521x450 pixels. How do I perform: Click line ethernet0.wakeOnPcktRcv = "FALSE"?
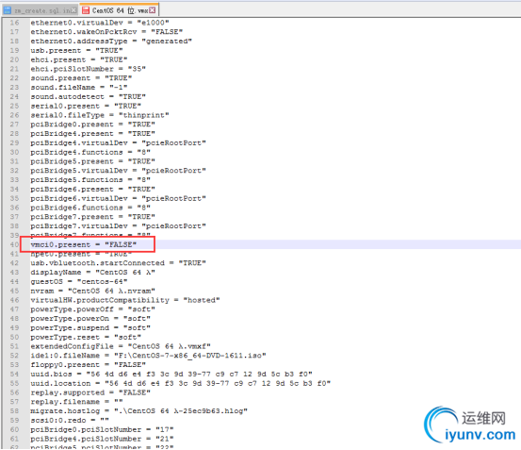(x=106, y=32)
